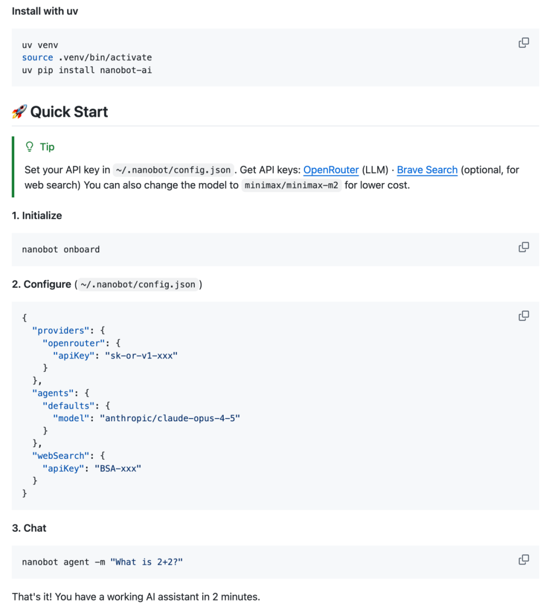Click the Quick Start heading
Image resolution: width=549 pixels, height=613 pixels.
(69, 112)
